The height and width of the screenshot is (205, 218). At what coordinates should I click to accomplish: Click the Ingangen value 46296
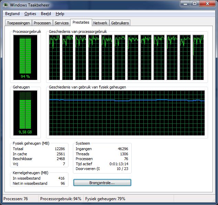123,149
